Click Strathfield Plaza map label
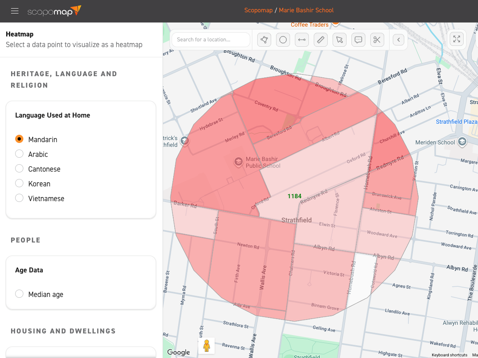The width and height of the screenshot is (478, 358). (457, 122)
